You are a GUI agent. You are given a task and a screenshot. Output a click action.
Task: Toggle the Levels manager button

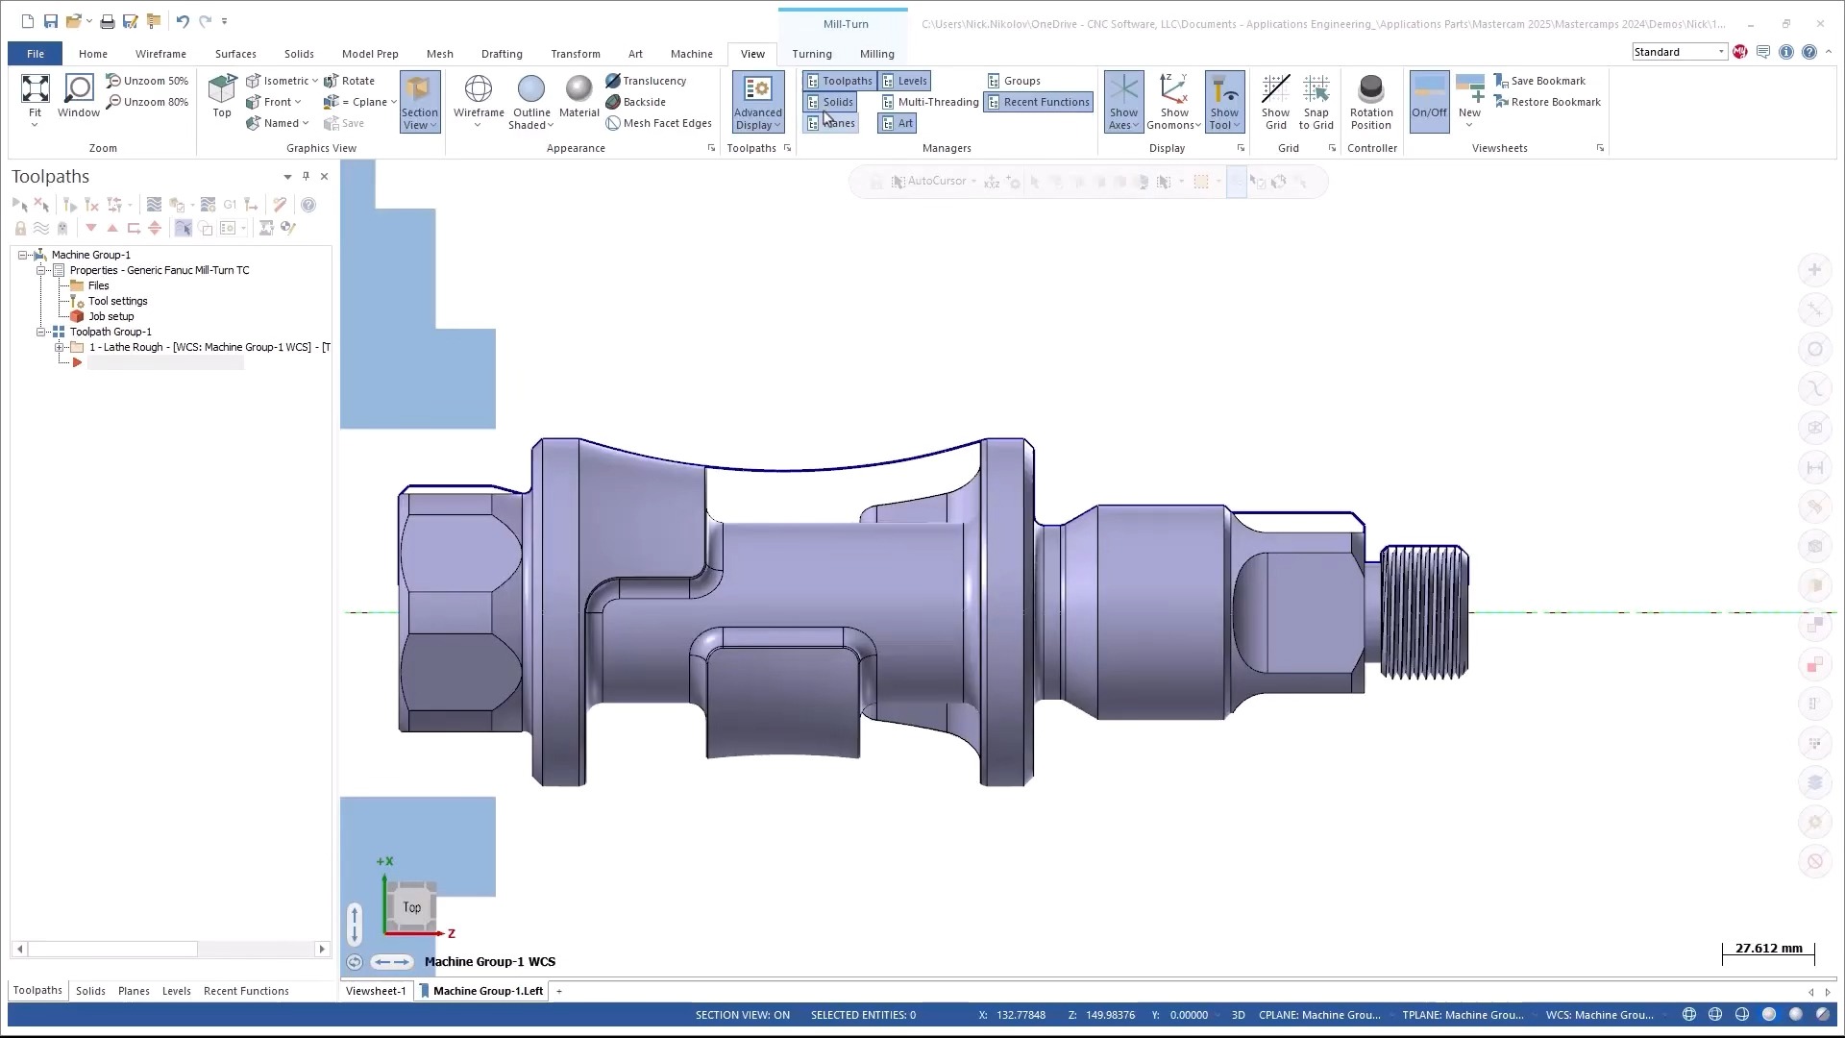tap(904, 81)
